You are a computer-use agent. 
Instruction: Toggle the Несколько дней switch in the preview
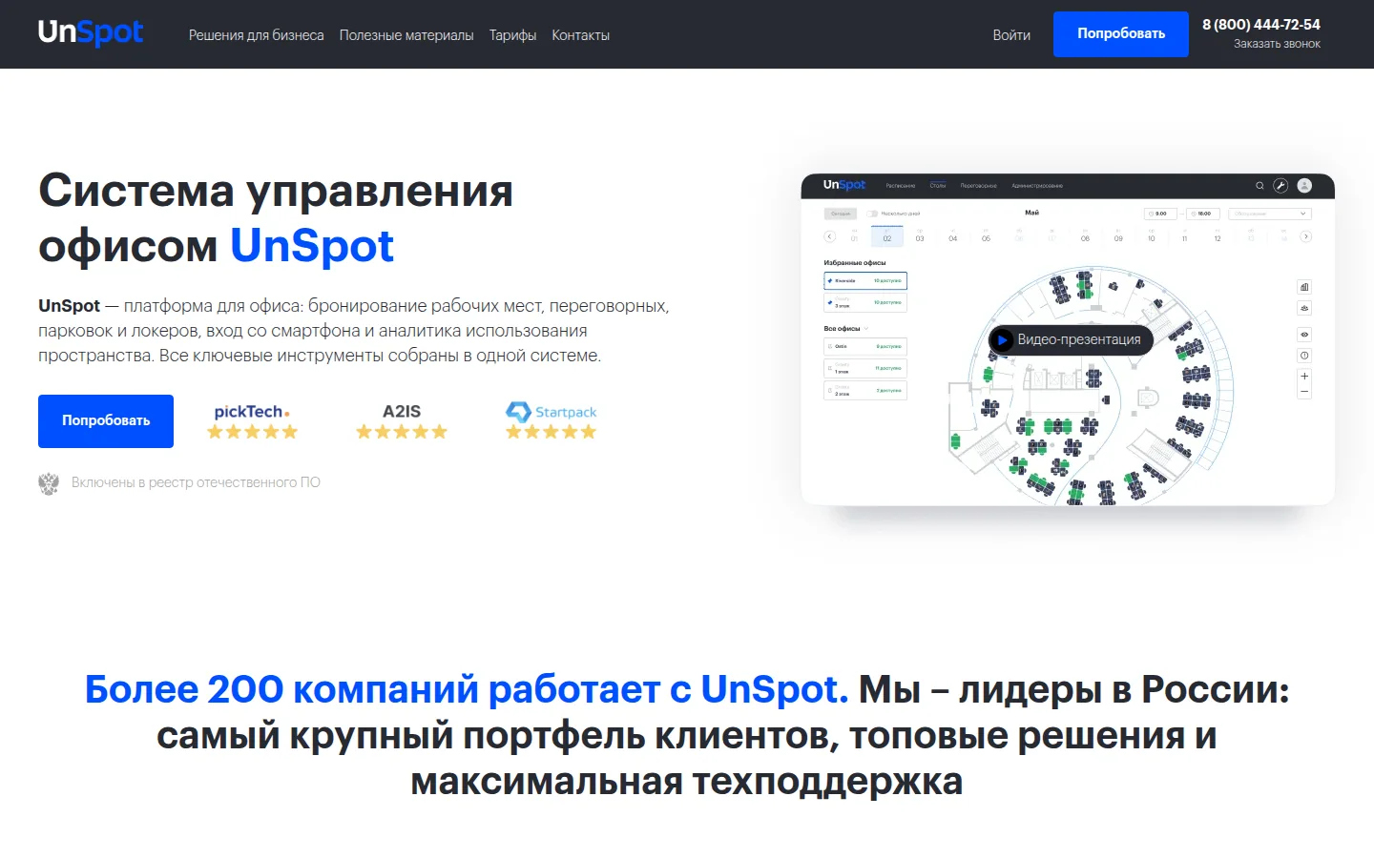[872, 214]
